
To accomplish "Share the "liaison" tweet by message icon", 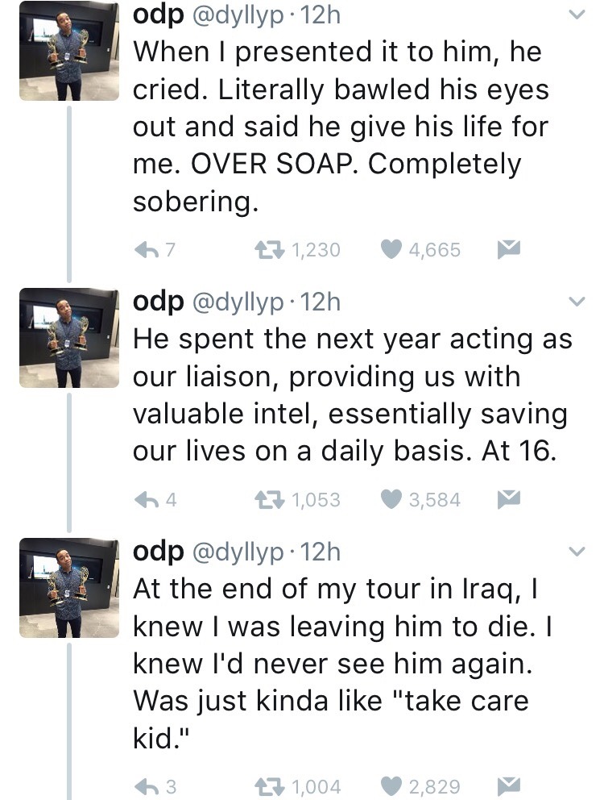I will [x=506, y=500].
